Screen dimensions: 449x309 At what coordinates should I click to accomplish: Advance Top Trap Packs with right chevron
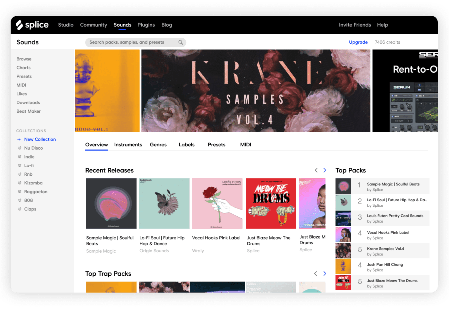tap(325, 274)
